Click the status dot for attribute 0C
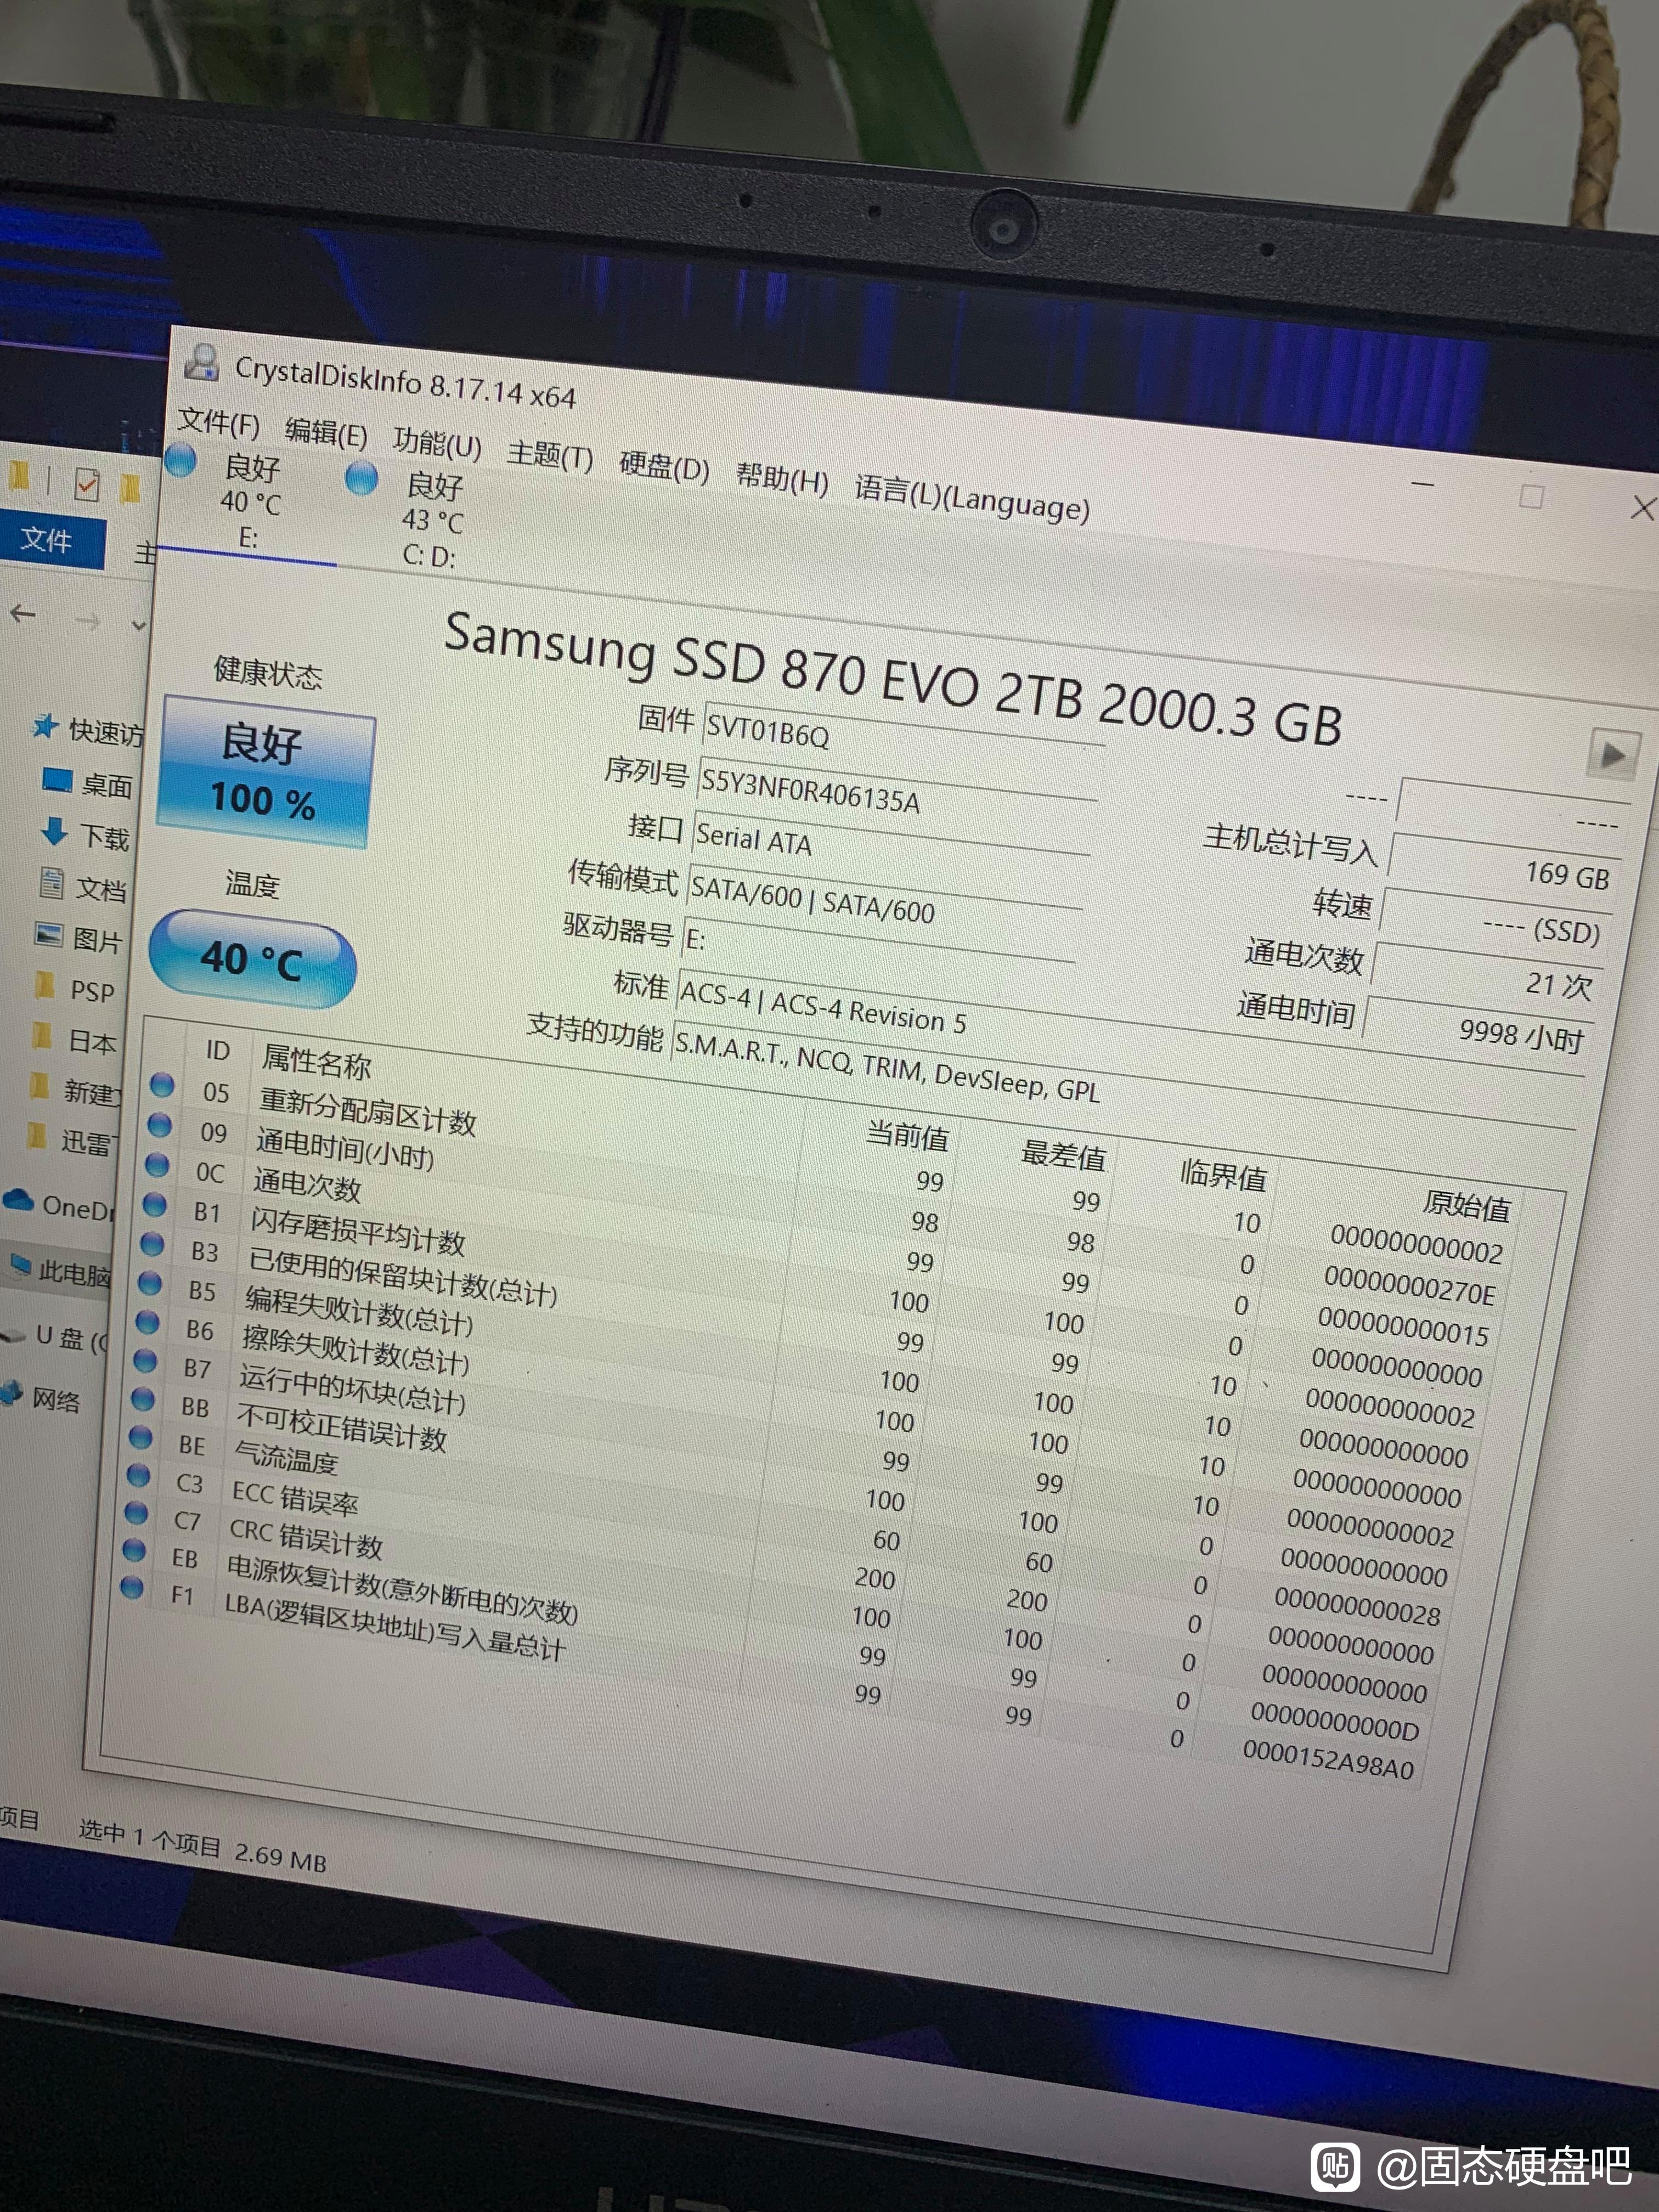Image resolution: width=1659 pixels, height=2212 pixels. (157, 1165)
